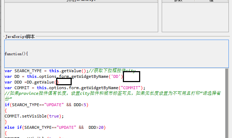The height and width of the screenshot is (138, 232).
Task: Click the code editor vertical scrollbar
Action: coord(226,103)
